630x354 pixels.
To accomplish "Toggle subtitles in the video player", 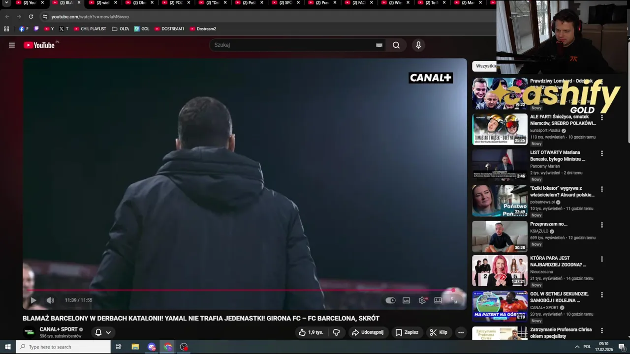I will tap(407, 300).
